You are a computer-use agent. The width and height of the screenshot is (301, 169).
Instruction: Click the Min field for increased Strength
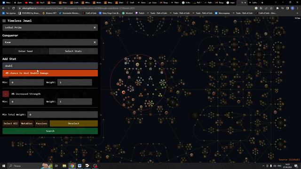pyautogui.click(x=26, y=101)
